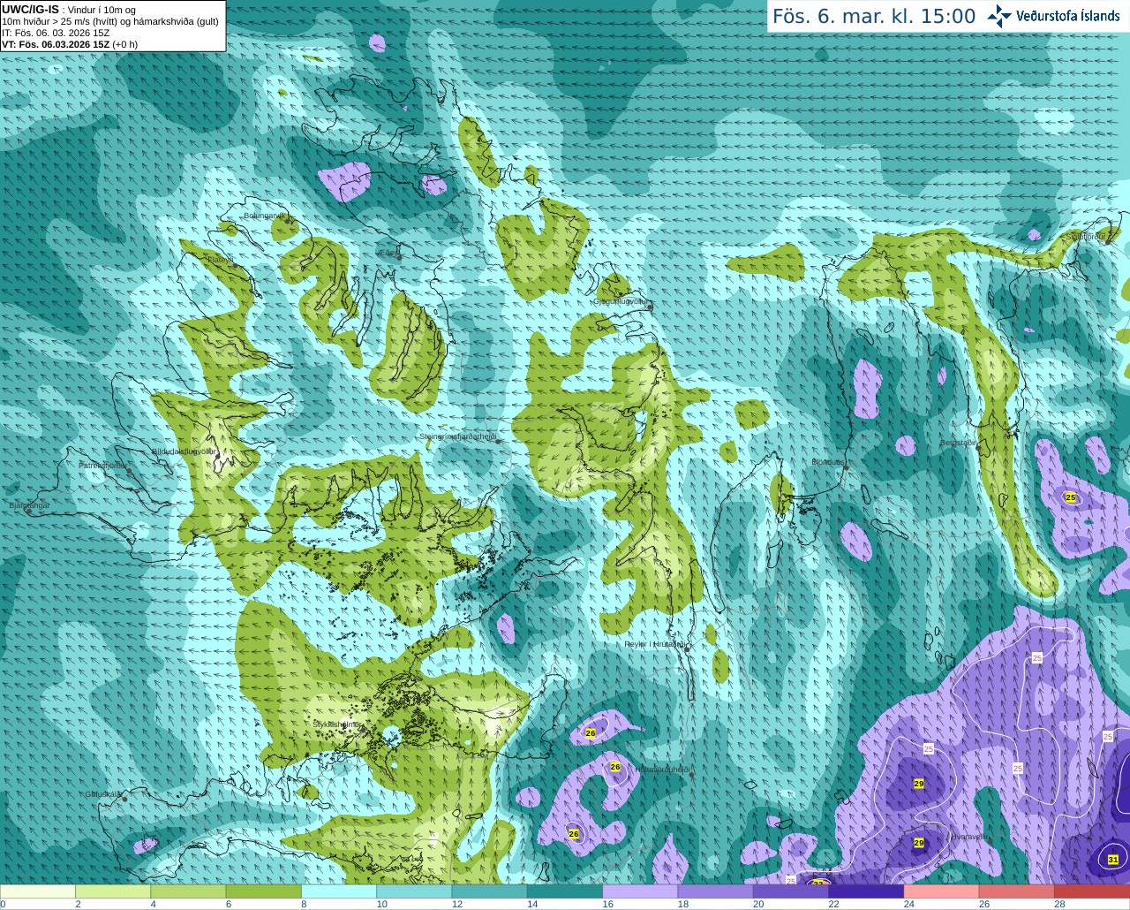Image resolution: width=1130 pixels, height=910 pixels.
Task: Pick the pale yellow 0–2 m/s legend swatch
Action: 38,891
